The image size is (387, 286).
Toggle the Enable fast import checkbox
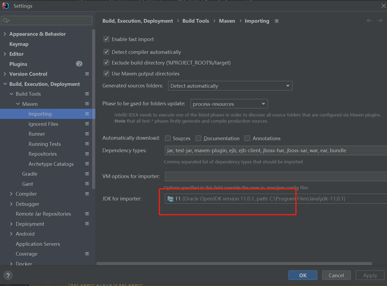point(106,39)
